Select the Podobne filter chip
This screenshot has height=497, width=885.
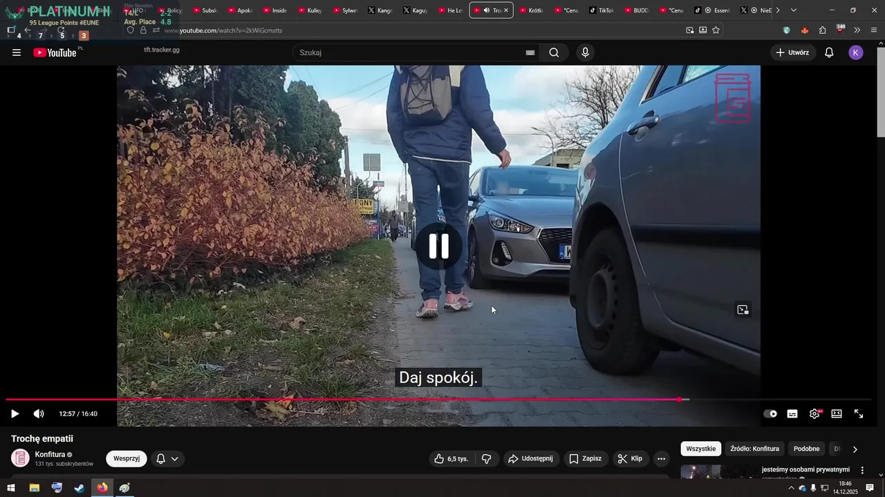click(x=806, y=449)
